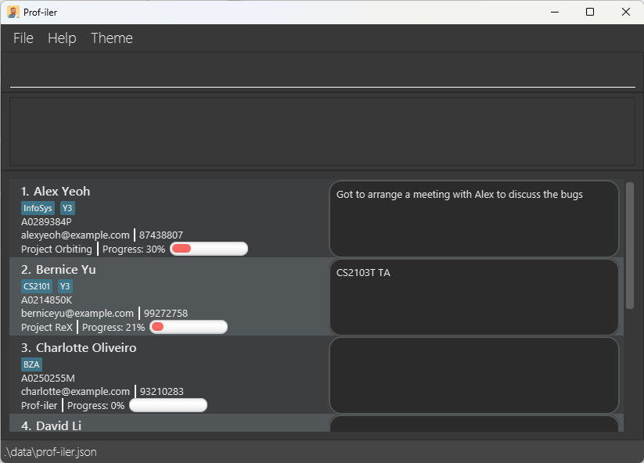This screenshot has width=644, height=463.
Task: Open the Help menu
Action: pyautogui.click(x=62, y=38)
